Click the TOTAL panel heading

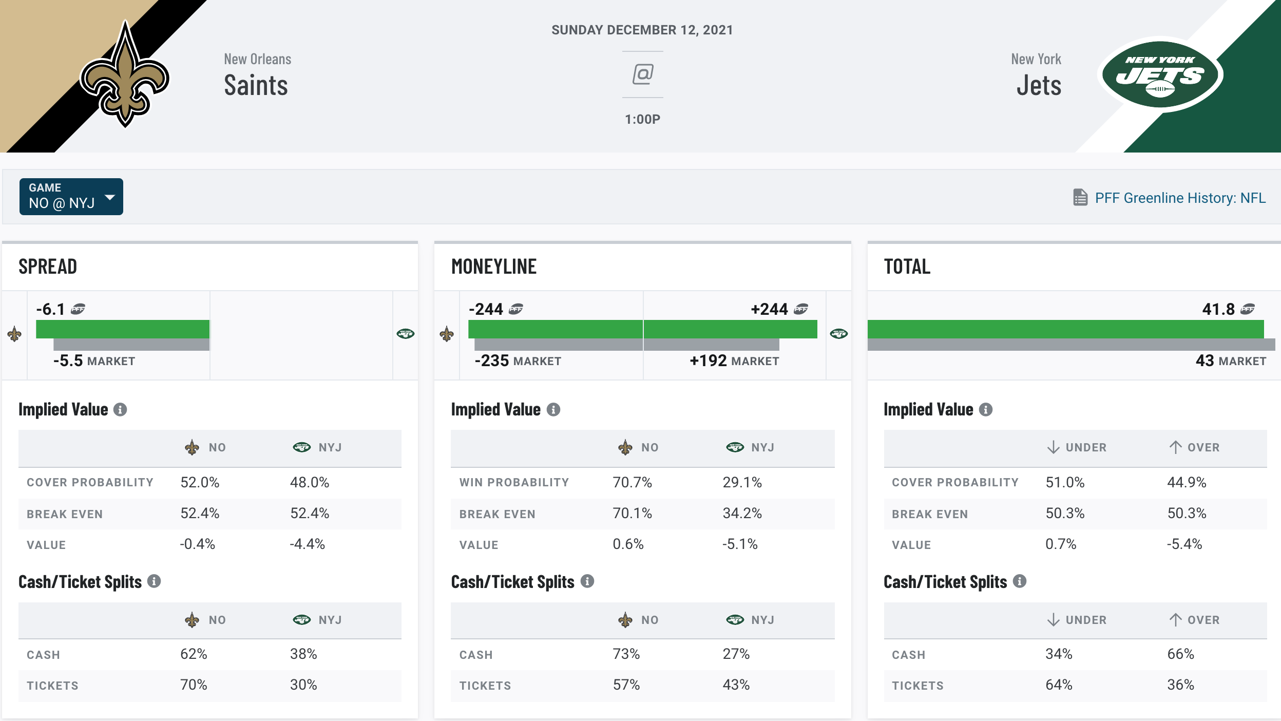pyautogui.click(x=907, y=267)
